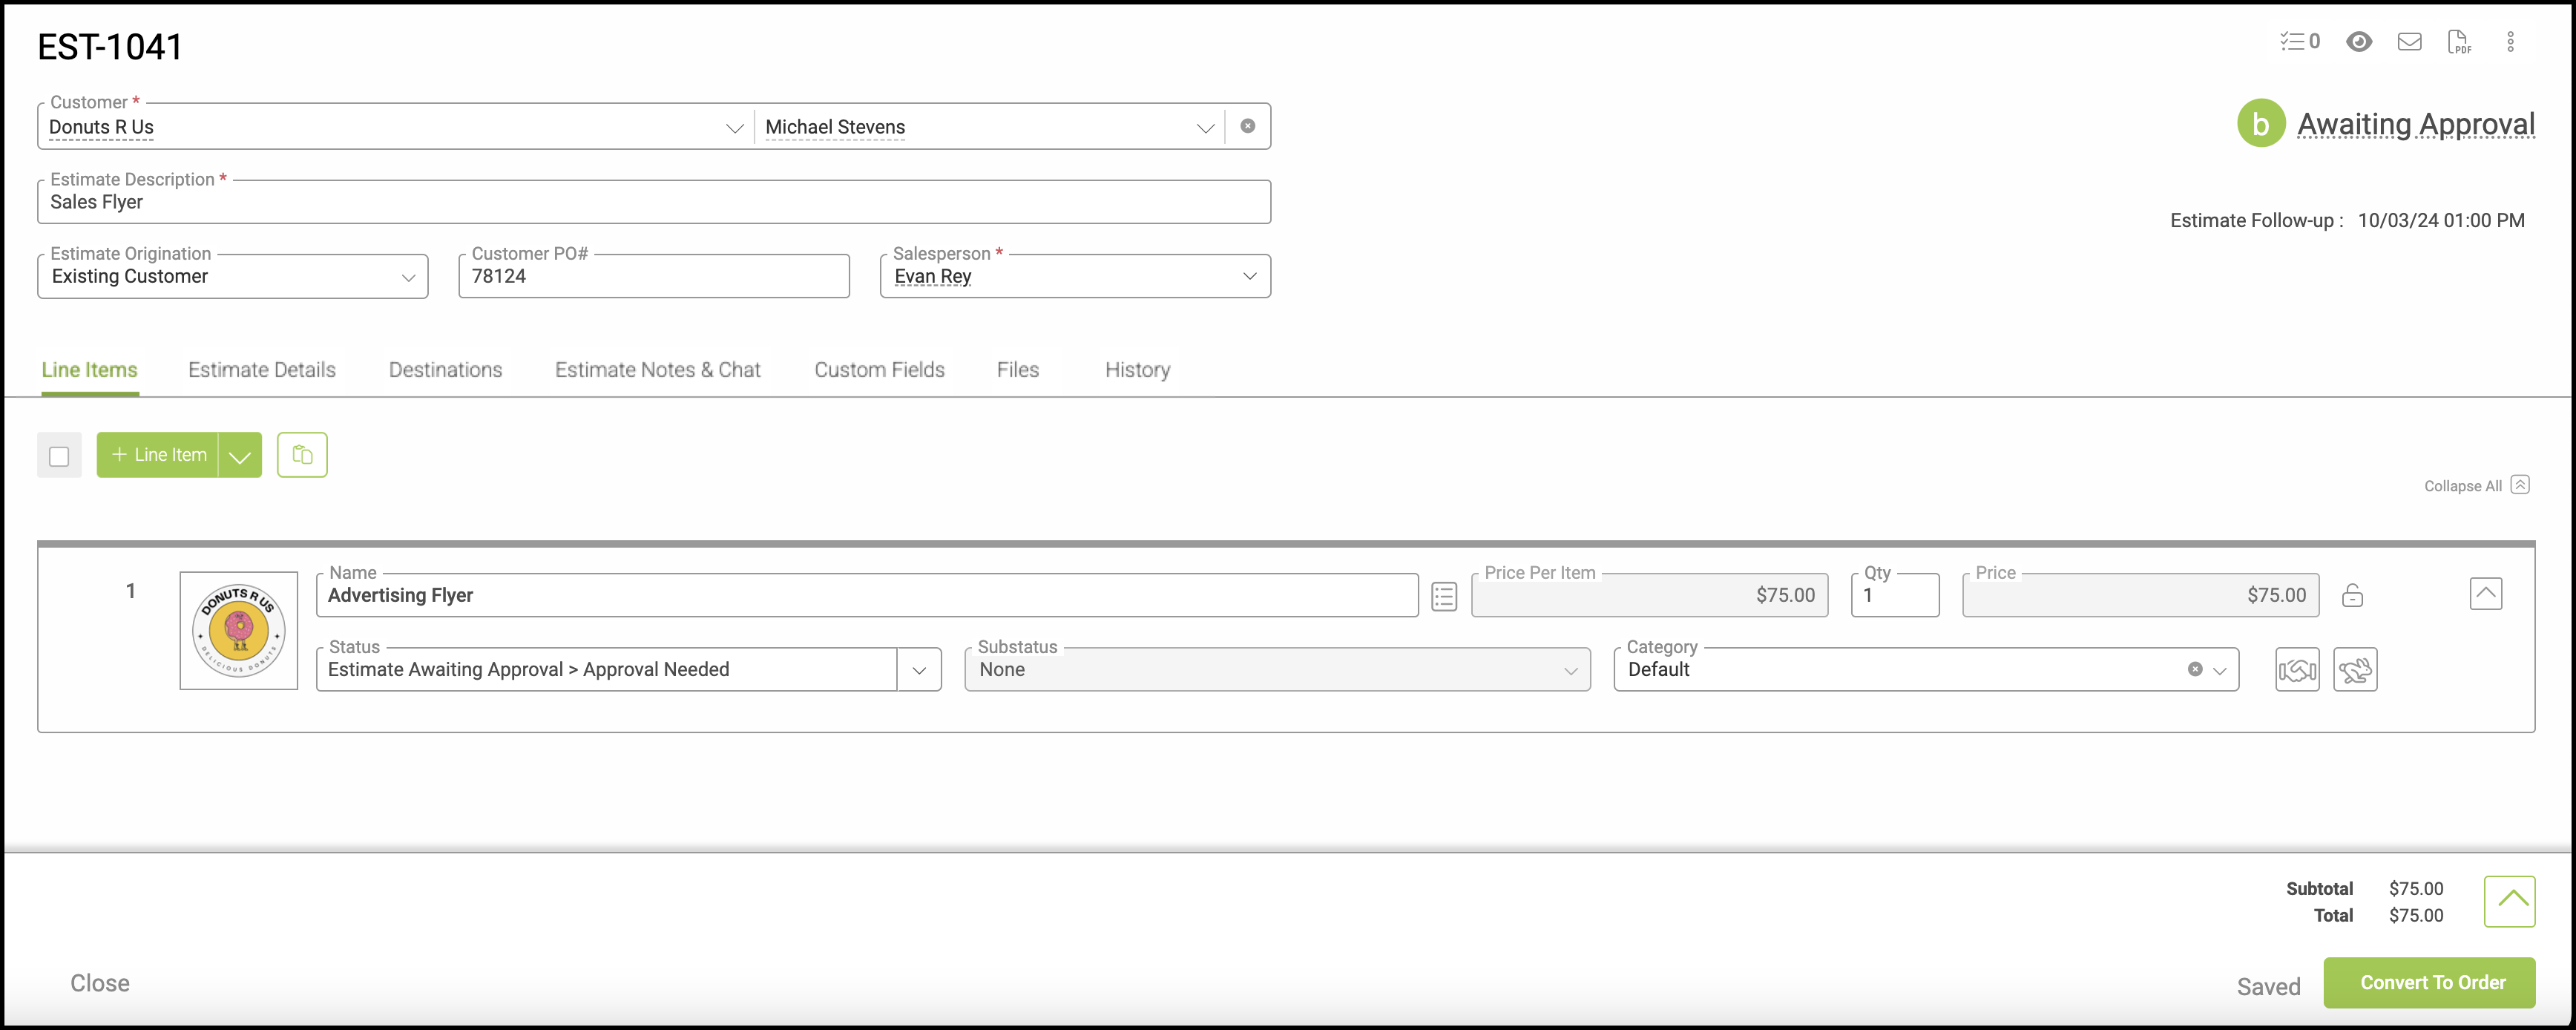This screenshot has width=2576, height=1030.
Task: Click the crossed handshake decline icon
Action: [x=2355, y=670]
